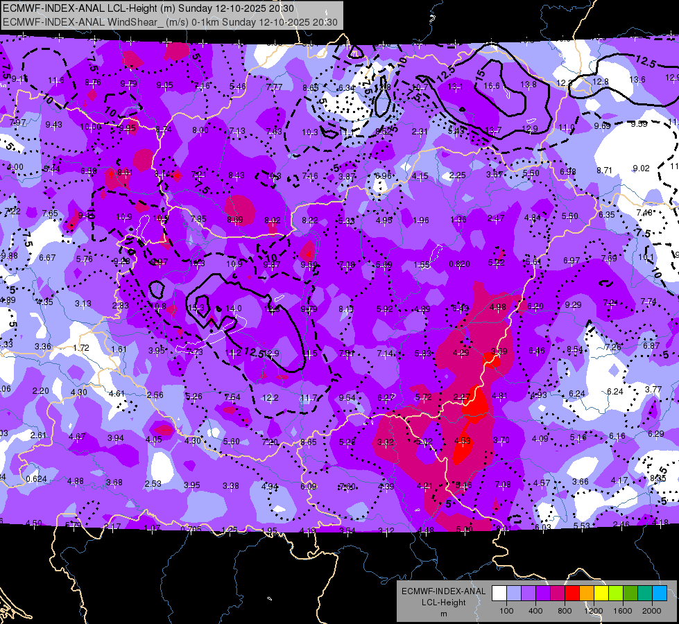Select the 0.820 wind shear value
This screenshot has width=679, height=624.
click(459, 264)
